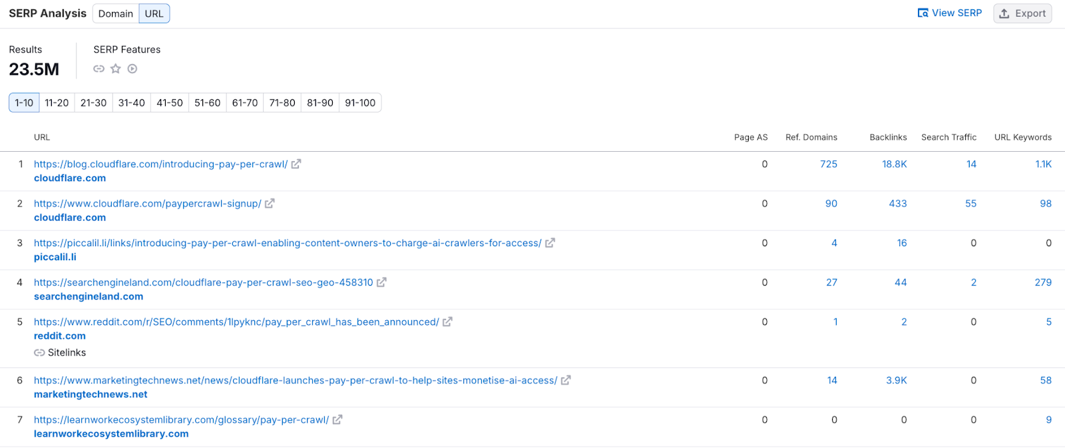The height and width of the screenshot is (448, 1065).
Task: Open the piccalil.li pay-per-crawl URL
Action: pyautogui.click(x=288, y=243)
